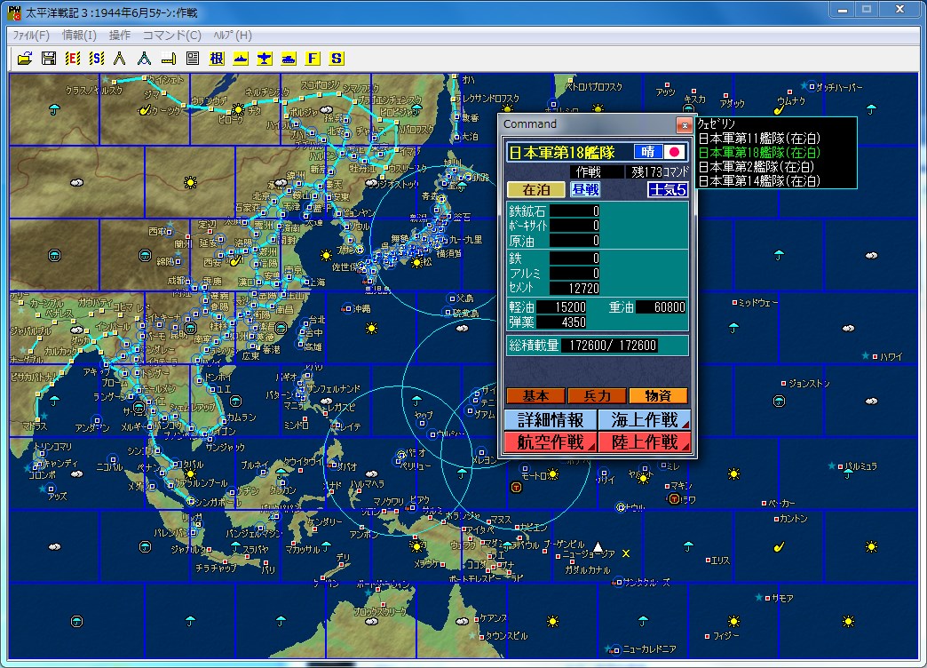
Task: Select 日本軍第18艦隊(在泊) in fleet list
Action: pos(759,153)
